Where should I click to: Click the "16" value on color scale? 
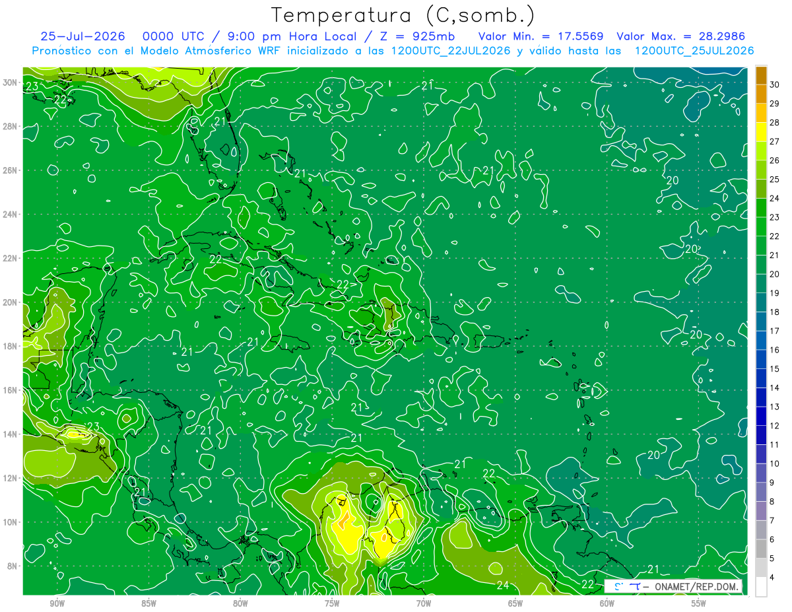(x=775, y=350)
